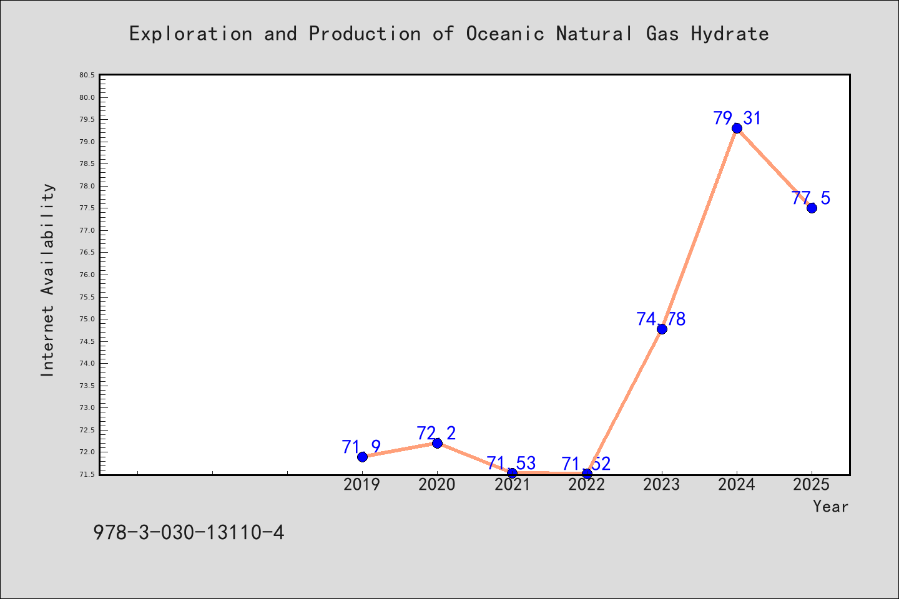Image resolution: width=899 pixels, height=599 pixels.
Task: Click the data label 72.2
Action: [x=436, y=433]
